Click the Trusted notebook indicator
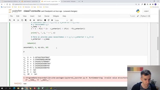The width and height of the screenshot is (160, 90). (132, 16)
